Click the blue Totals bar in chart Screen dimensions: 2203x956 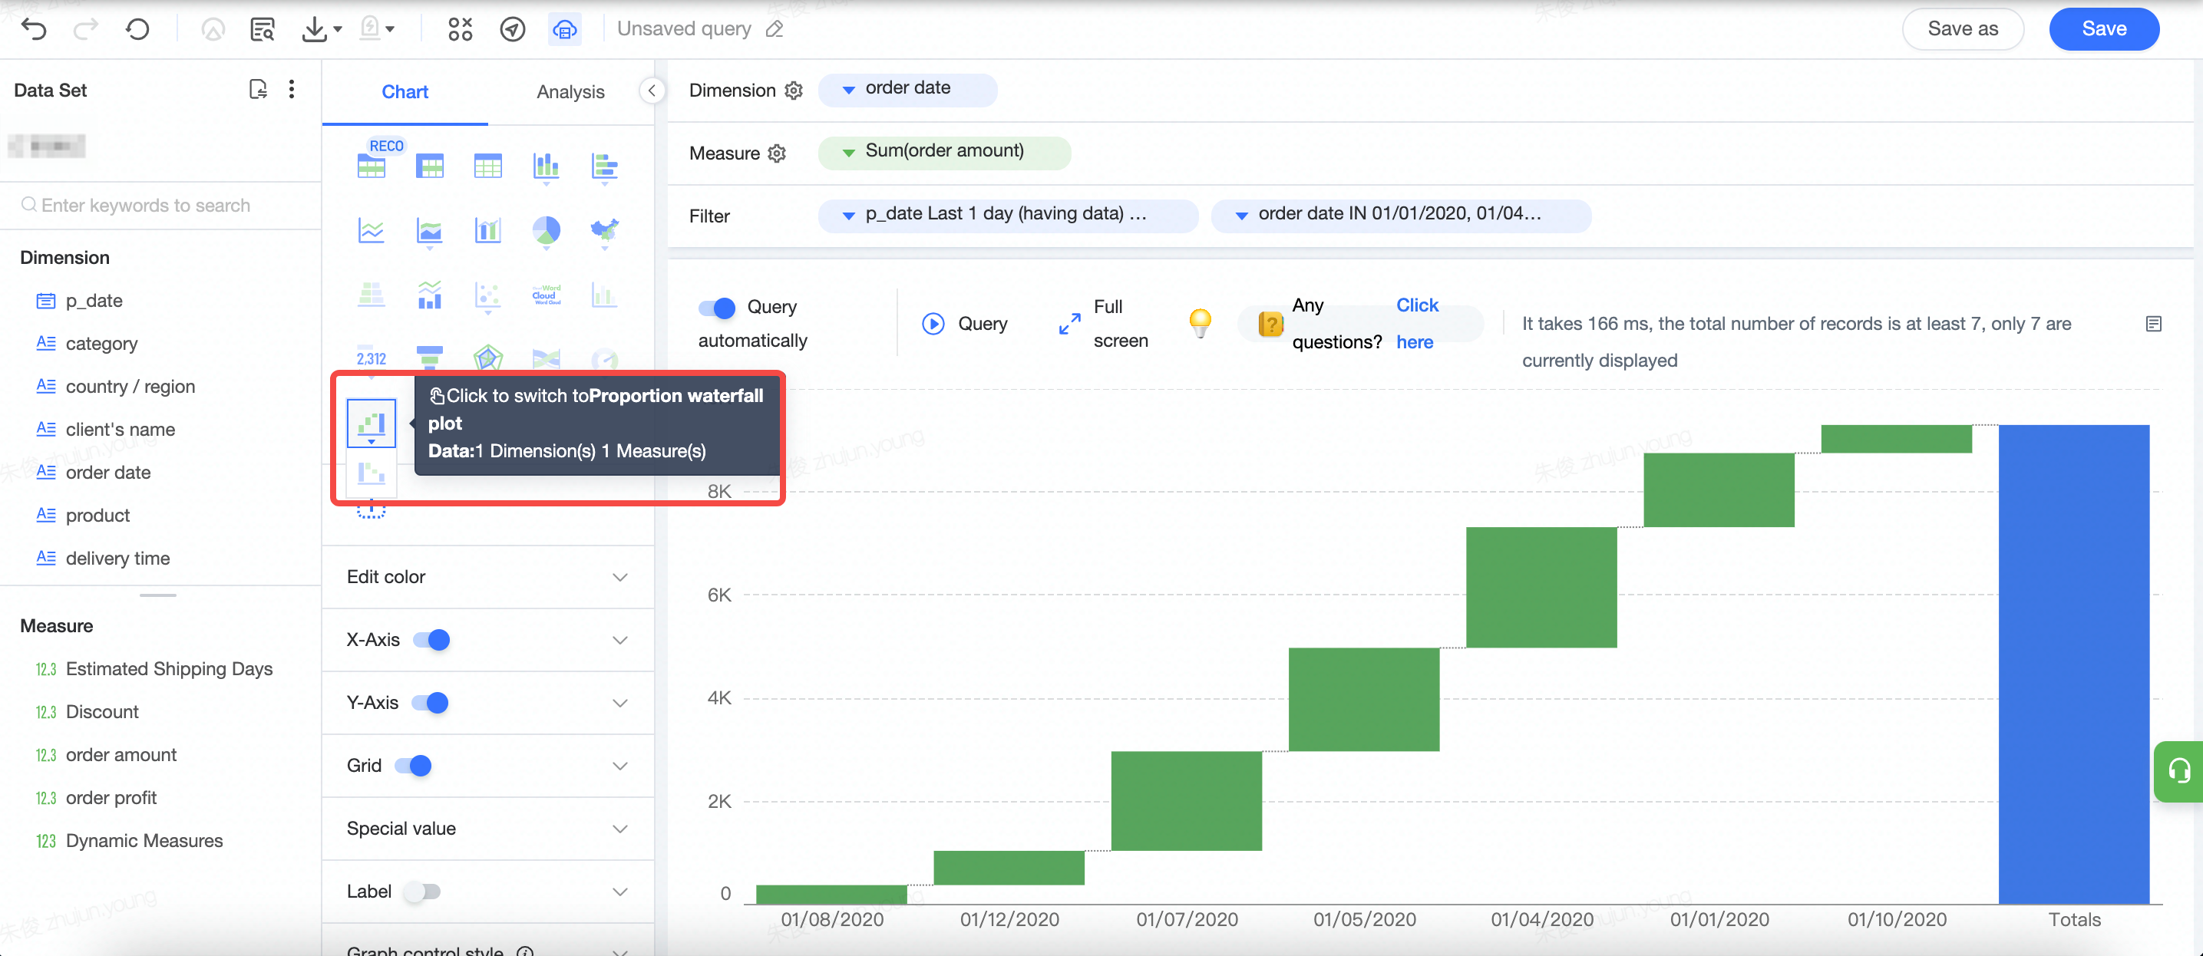(2073, 664)
